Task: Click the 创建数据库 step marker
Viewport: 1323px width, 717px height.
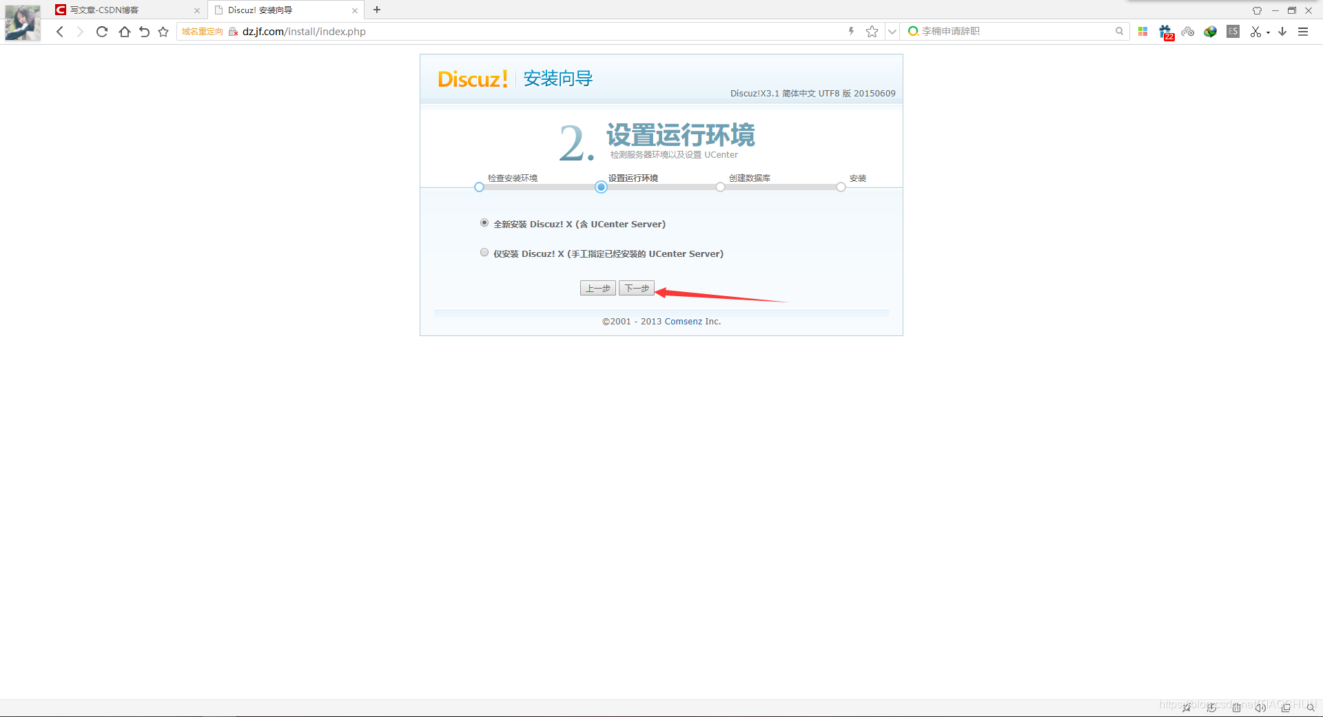Action: [x=720, y=187]
